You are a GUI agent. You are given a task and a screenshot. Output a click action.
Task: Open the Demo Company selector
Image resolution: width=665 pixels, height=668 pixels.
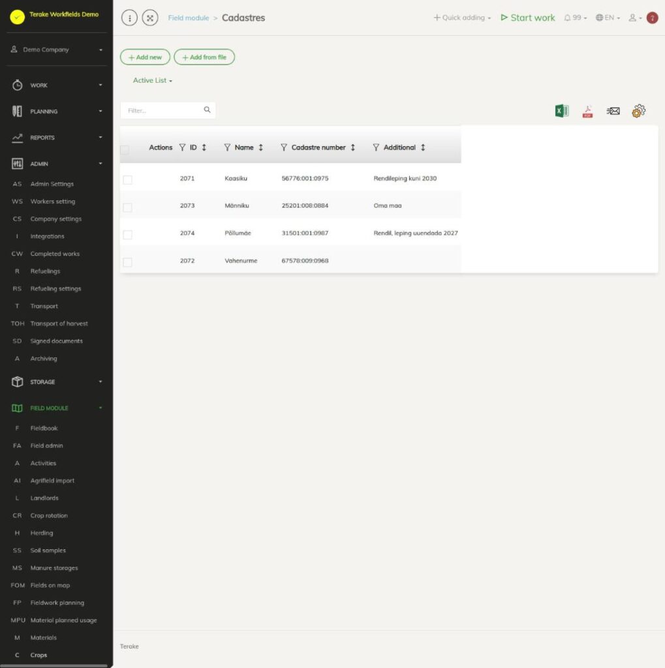57,50
